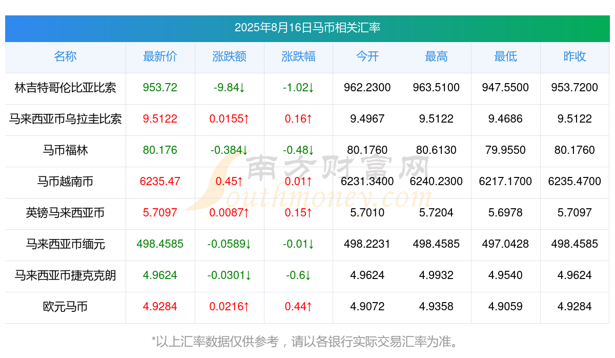This screenshot has width=615, height=358.
Task: Click change percent 0.15↑
Action: click(299, 213)
